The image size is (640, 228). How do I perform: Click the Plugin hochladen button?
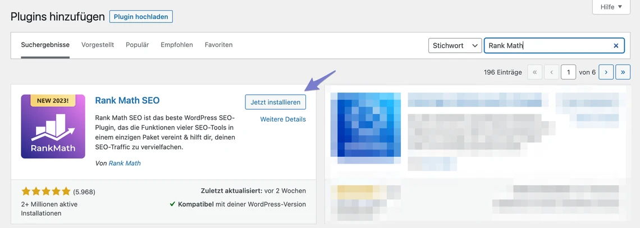(x=141, y=17)
